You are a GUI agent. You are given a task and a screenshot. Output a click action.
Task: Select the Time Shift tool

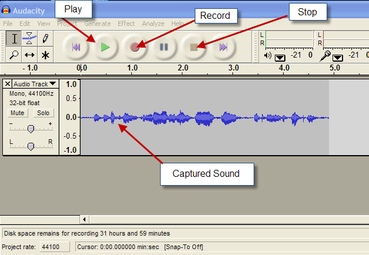click(x=29, y=55)
